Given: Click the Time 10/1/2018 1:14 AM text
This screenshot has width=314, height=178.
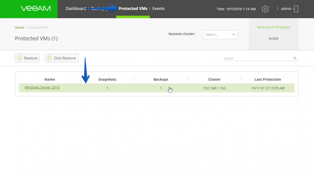Looking at the screenshot, I should 236,9.
